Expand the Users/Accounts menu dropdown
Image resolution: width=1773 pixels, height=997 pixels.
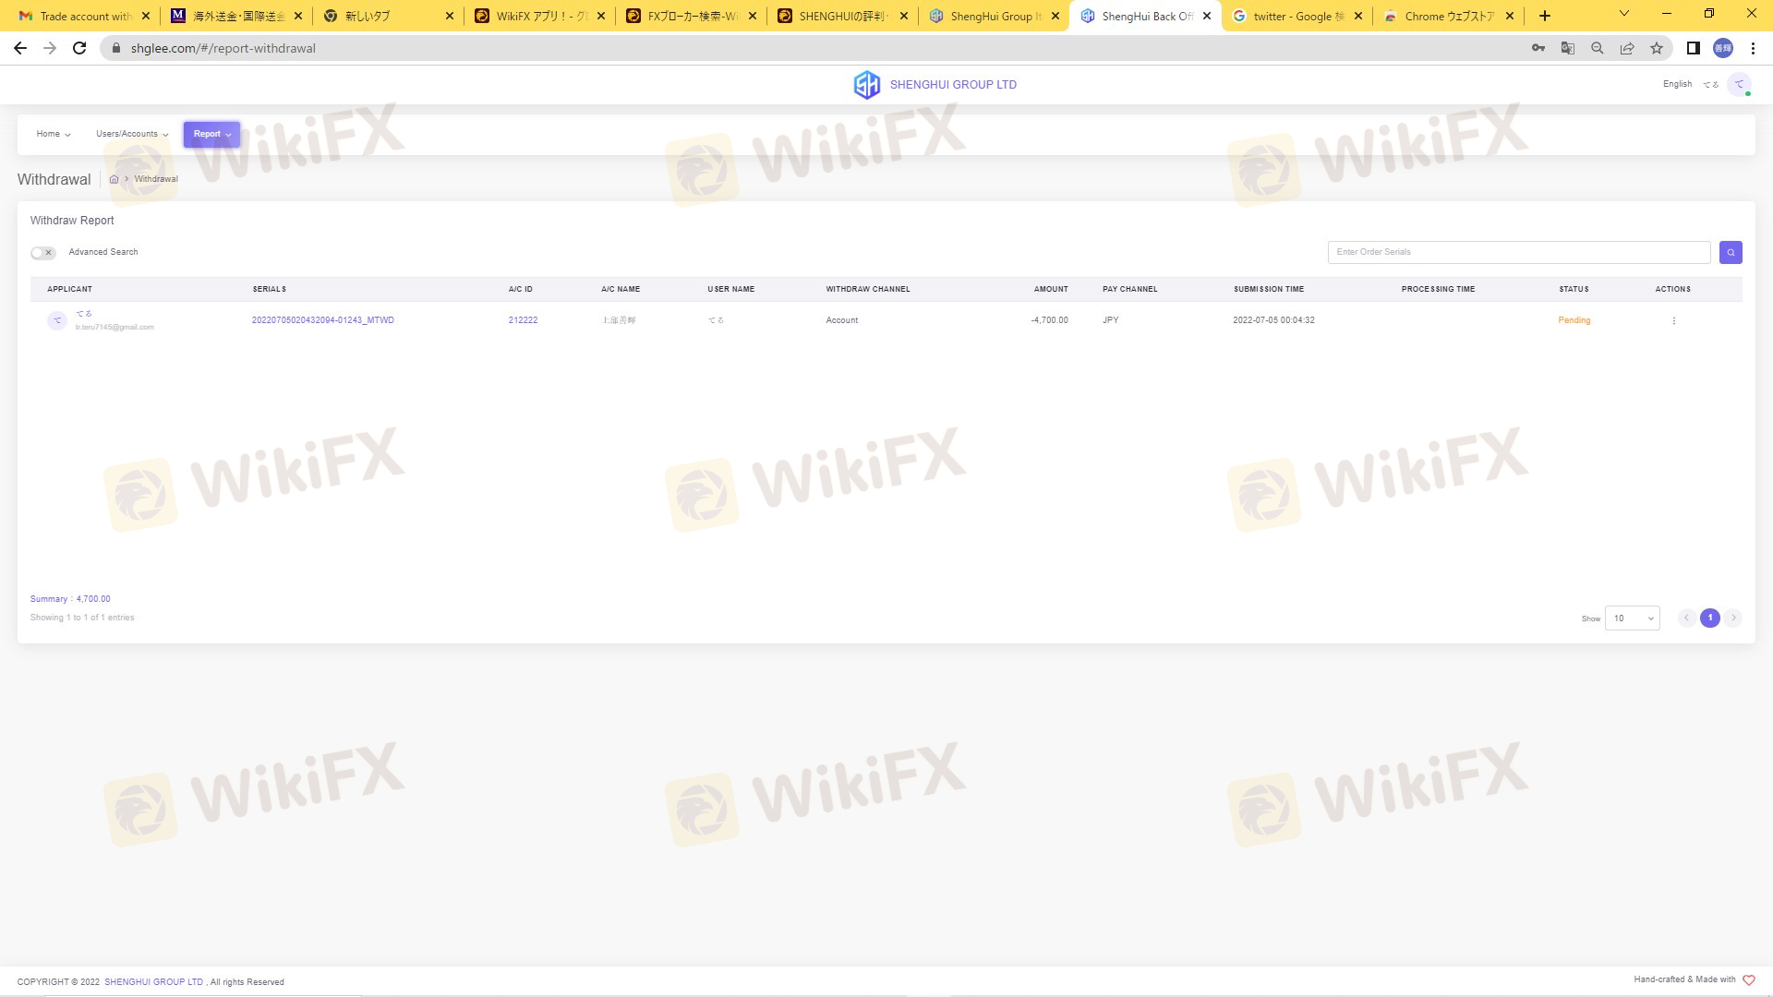pos(132,134)
